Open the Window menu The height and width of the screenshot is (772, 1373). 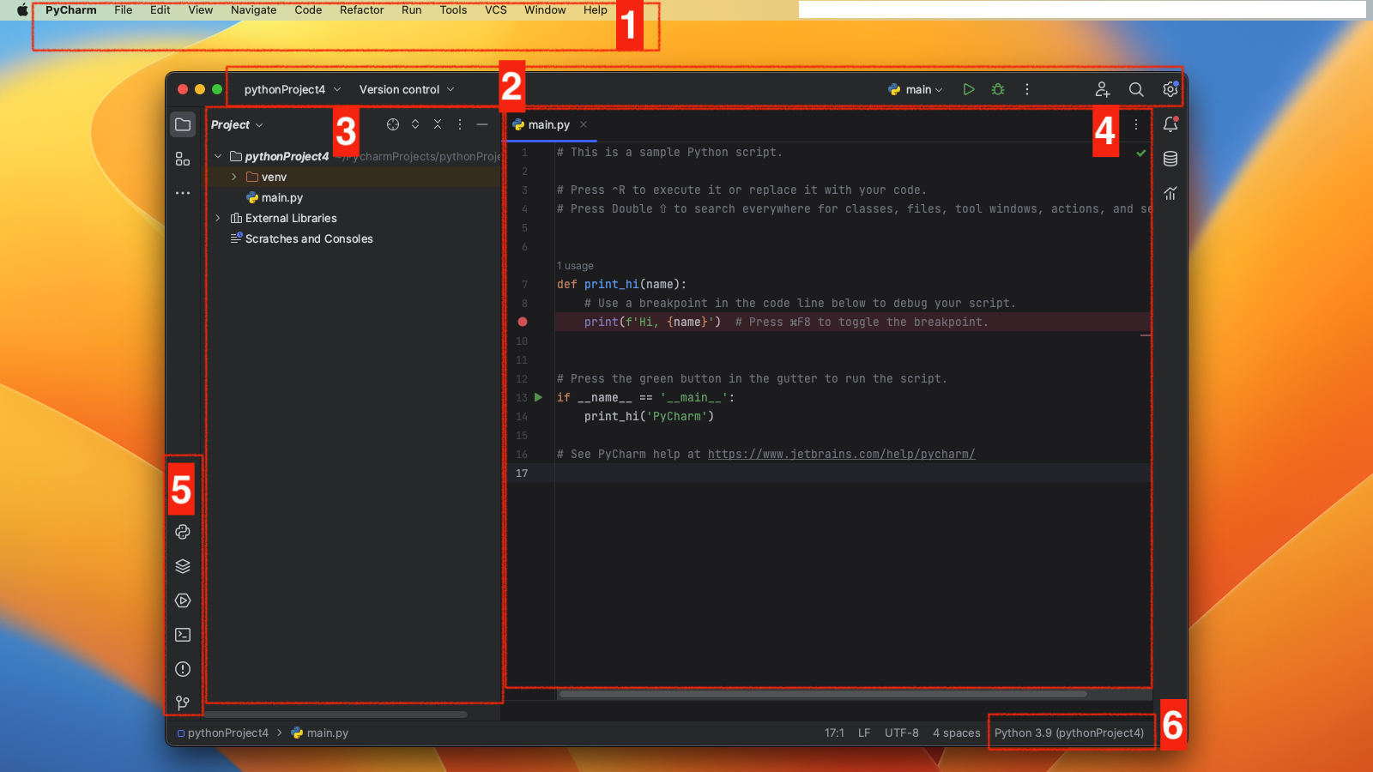point(546,10)
